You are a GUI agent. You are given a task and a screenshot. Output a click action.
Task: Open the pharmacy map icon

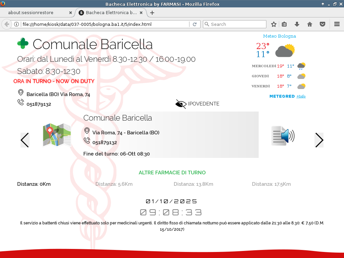57,135
